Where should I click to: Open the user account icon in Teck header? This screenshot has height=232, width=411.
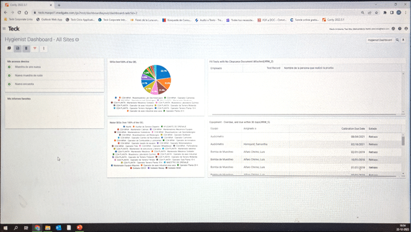click(x=406, y=29)
